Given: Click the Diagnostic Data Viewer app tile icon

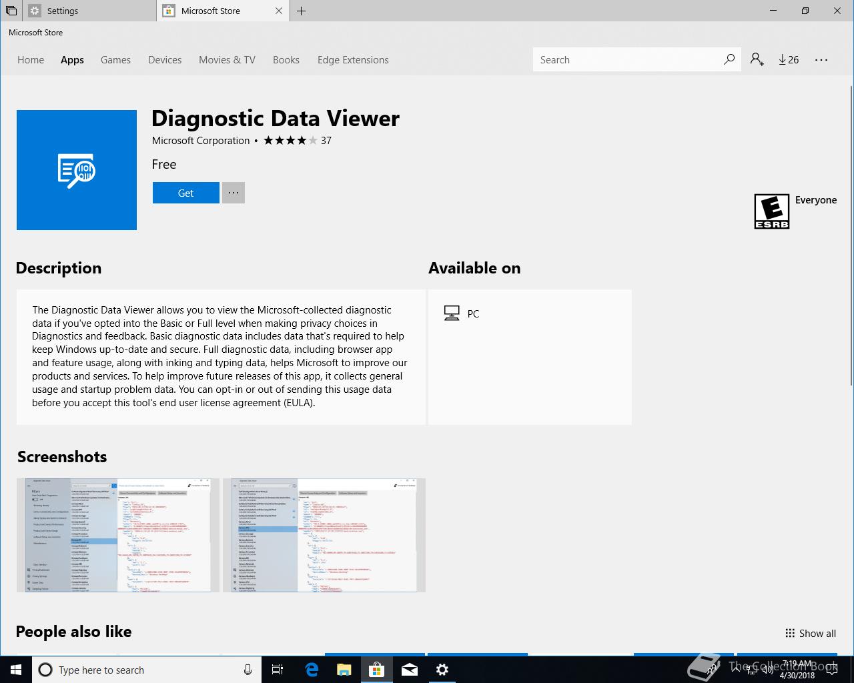Looking at the screenshot, I should click(77, 170).
